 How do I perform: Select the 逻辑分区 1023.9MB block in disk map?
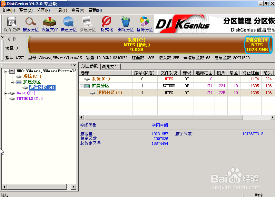point(258,45)
